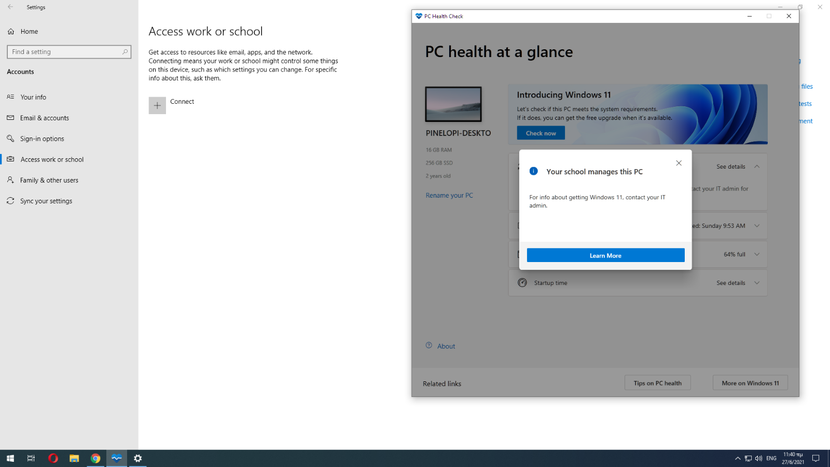Open the taskbar clock and date
The image size is (830, 467).
pos(793,458)
